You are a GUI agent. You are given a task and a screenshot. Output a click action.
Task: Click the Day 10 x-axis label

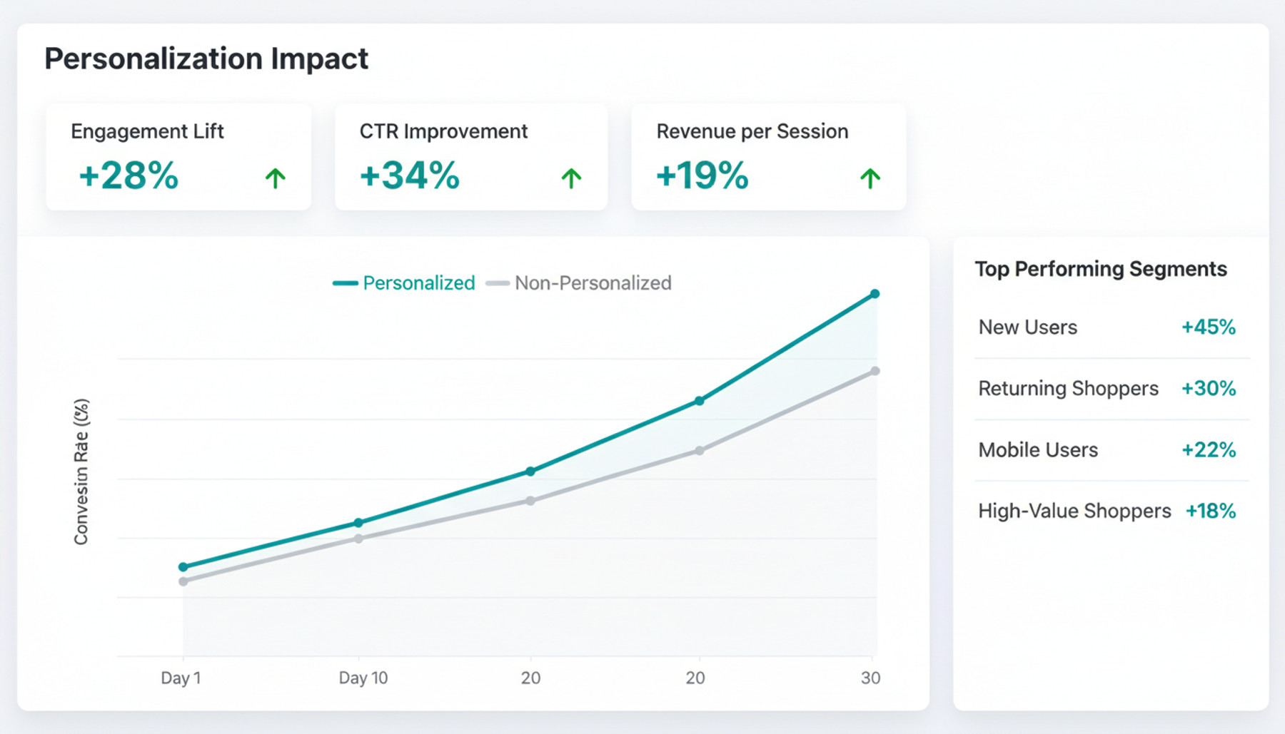[x=363, y=678]
